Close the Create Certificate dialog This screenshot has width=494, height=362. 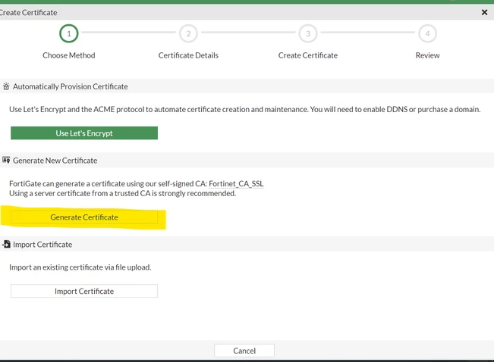(485, 12)
